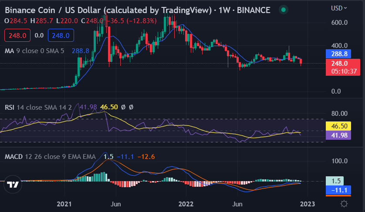Viewport: 365px width, 212px height.
Task: Click the 2021 label on time axis
Action: [64, 204]
